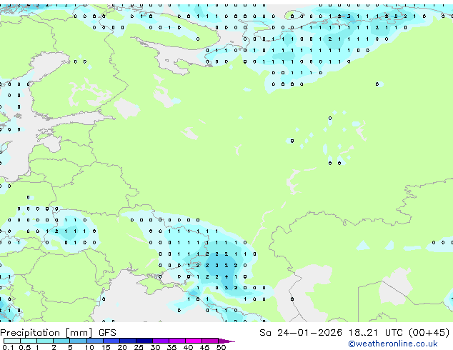Image resolution: width=453 pixels, height=350 pixels.
Task: Click the 25–30 mm dark navy legend swatch
Action: (144, 341)
